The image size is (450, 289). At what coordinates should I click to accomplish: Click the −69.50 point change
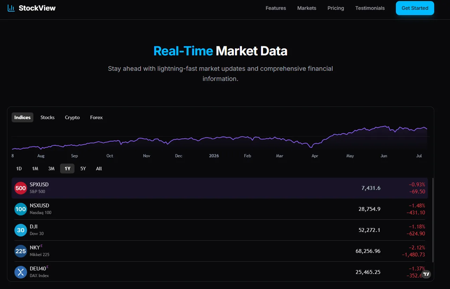coord(417,192)
